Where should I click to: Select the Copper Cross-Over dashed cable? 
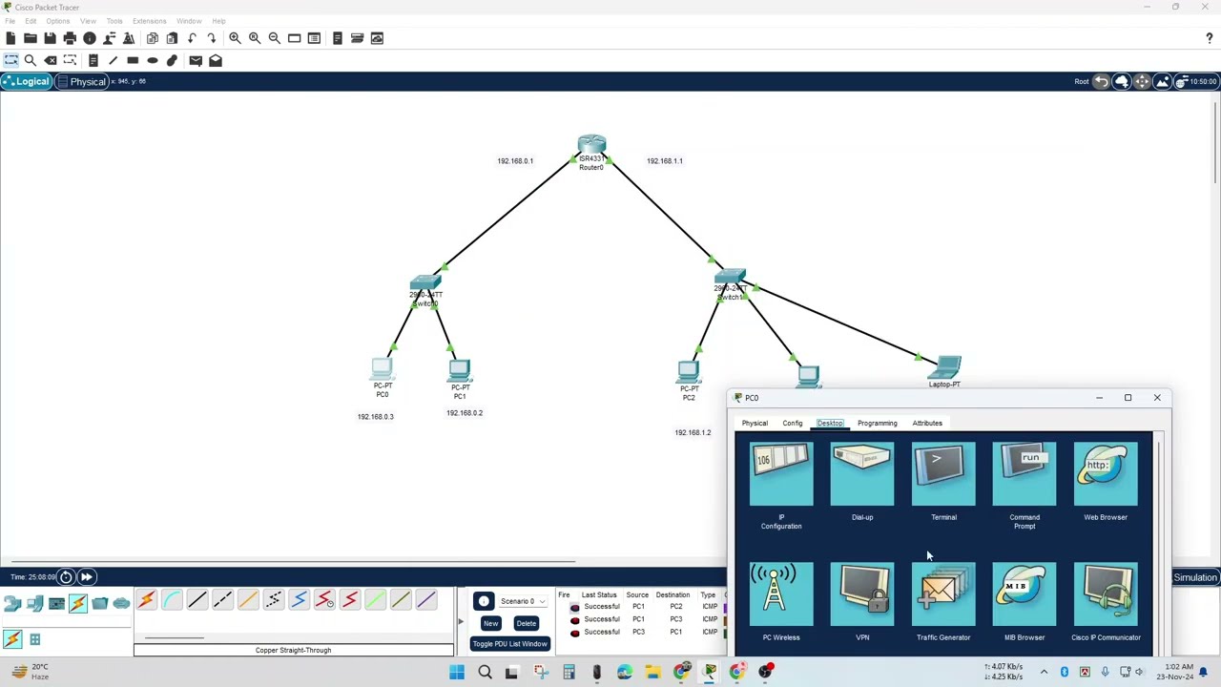[x=222, y=600]
